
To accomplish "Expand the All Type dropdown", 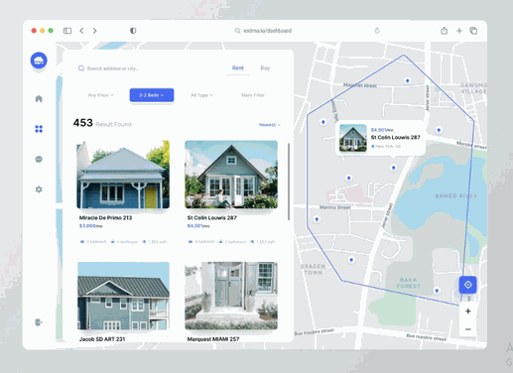I will 201,95.
